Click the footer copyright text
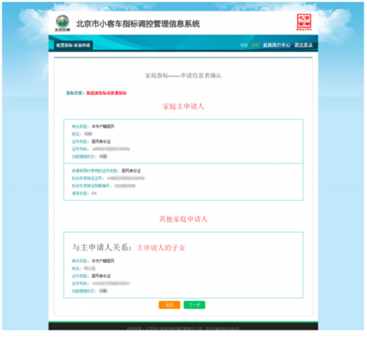The image size is (367, 337). point(183,328)
